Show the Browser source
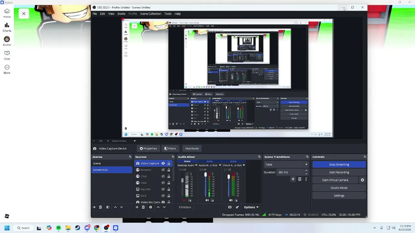 163,170
